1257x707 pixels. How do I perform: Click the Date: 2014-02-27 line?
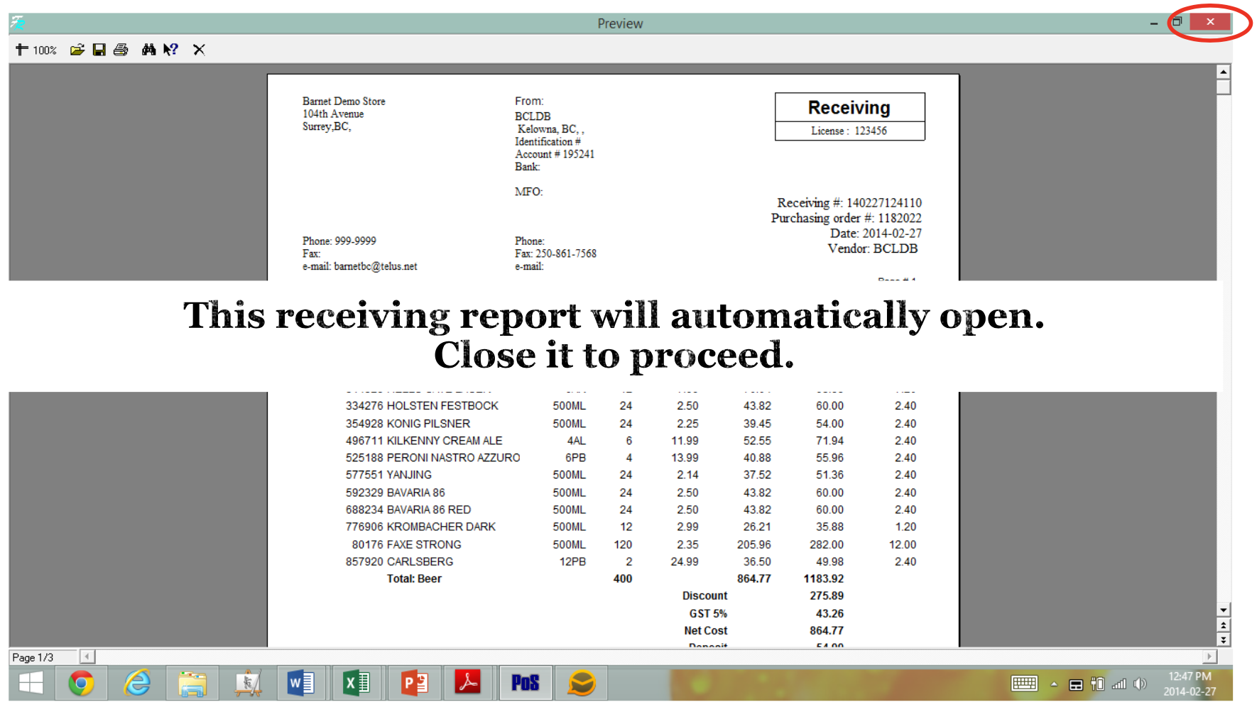point(876,234)
